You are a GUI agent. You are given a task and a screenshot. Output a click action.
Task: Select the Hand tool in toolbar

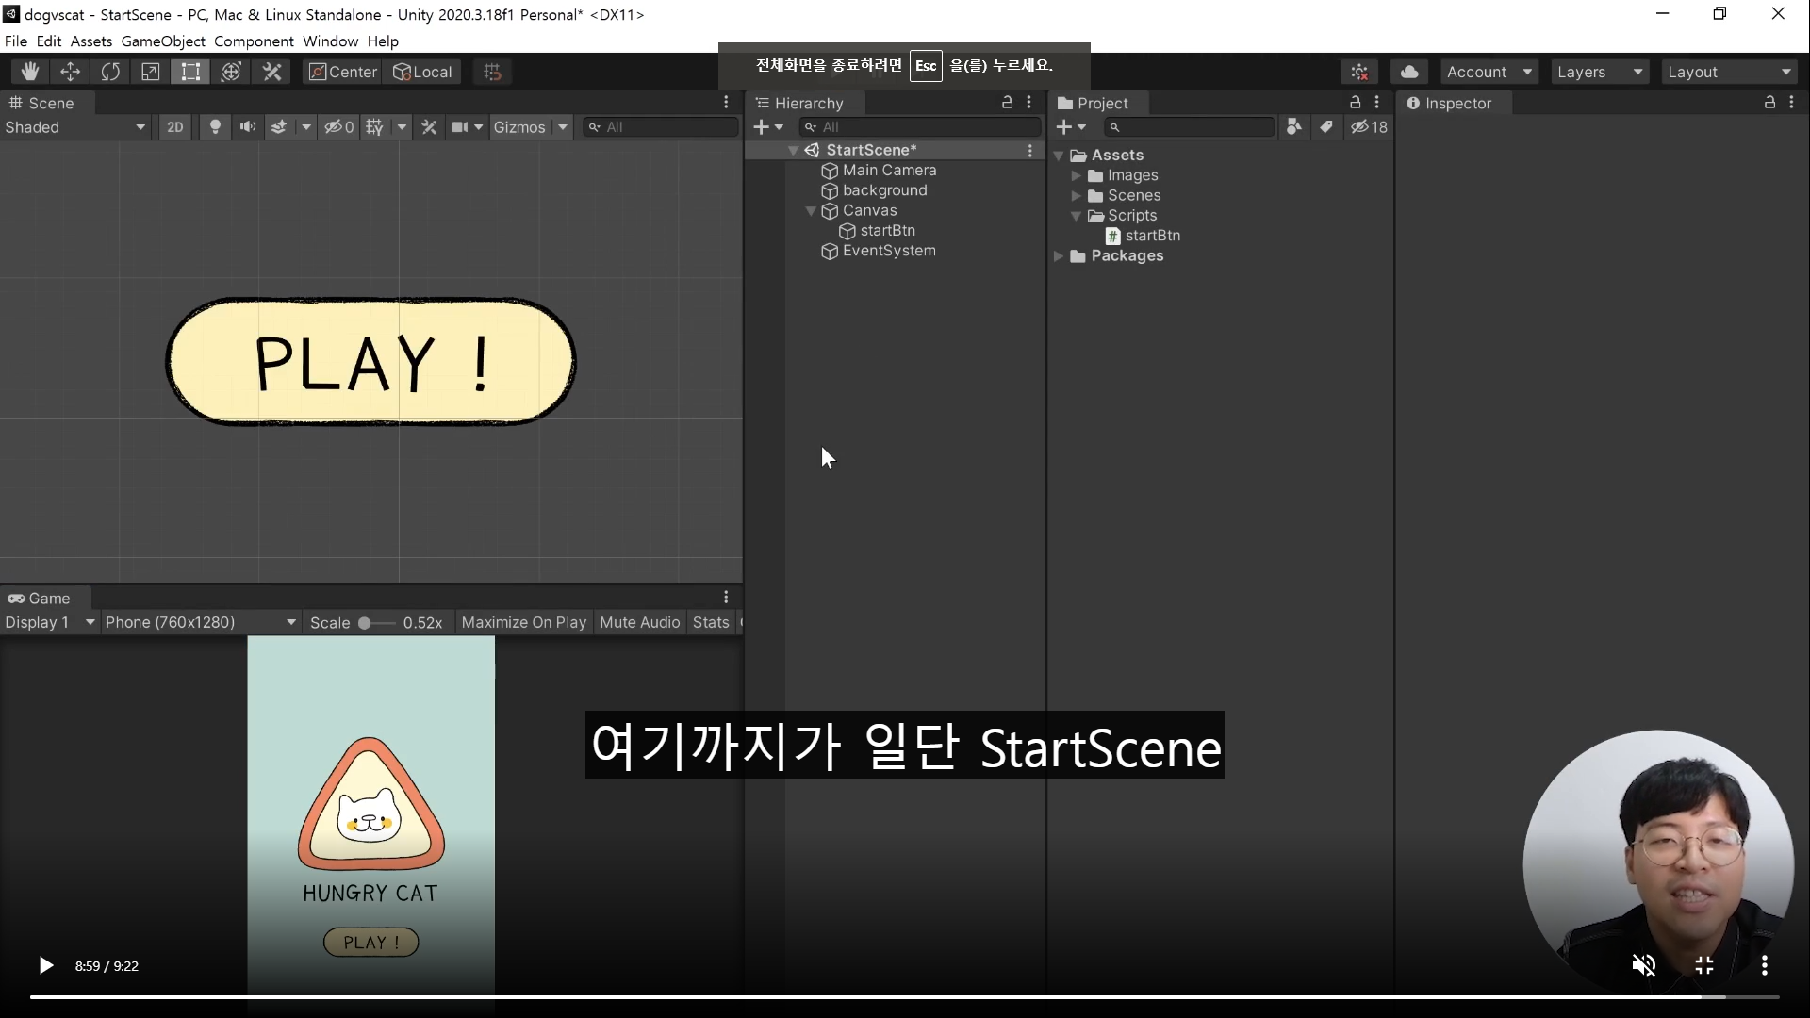(x=29, y=72)
